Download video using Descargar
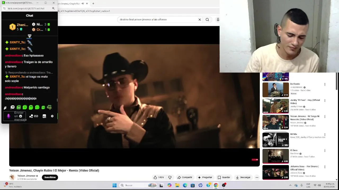This screenshot has width=339, height=190. coord(243,177)
